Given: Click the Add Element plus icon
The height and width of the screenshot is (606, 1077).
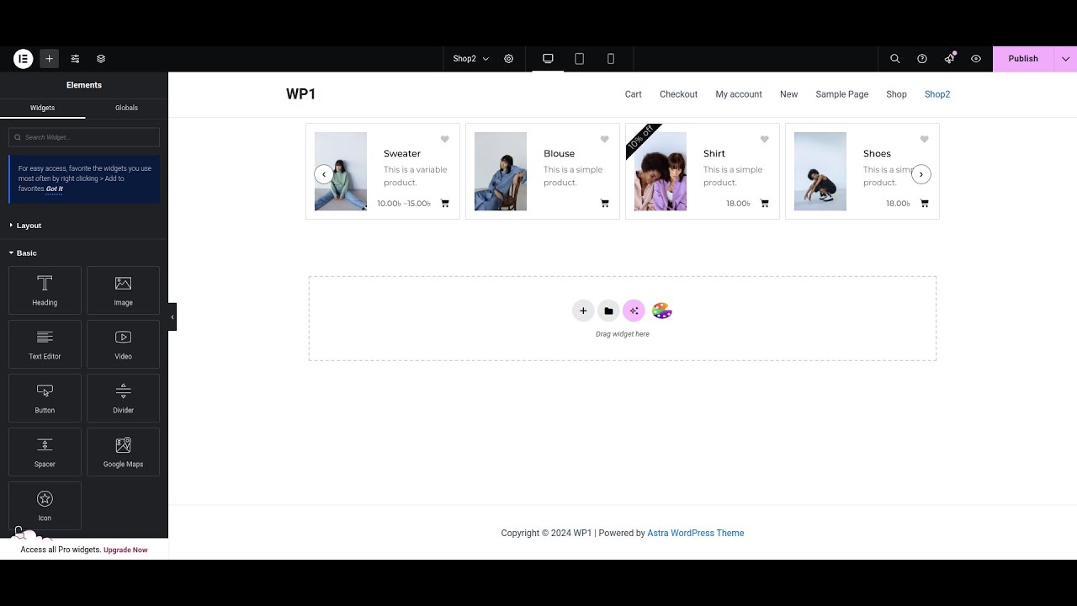Looking at the screenshot, I should pos(49,59).
